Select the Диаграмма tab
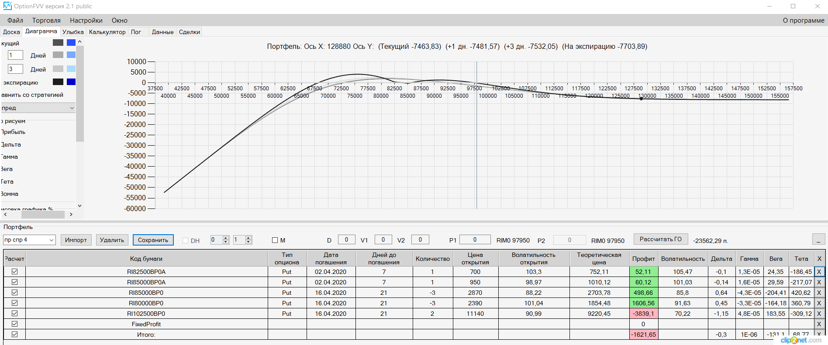828x345 pixels. pyautogui.click(x=41, y=31)
